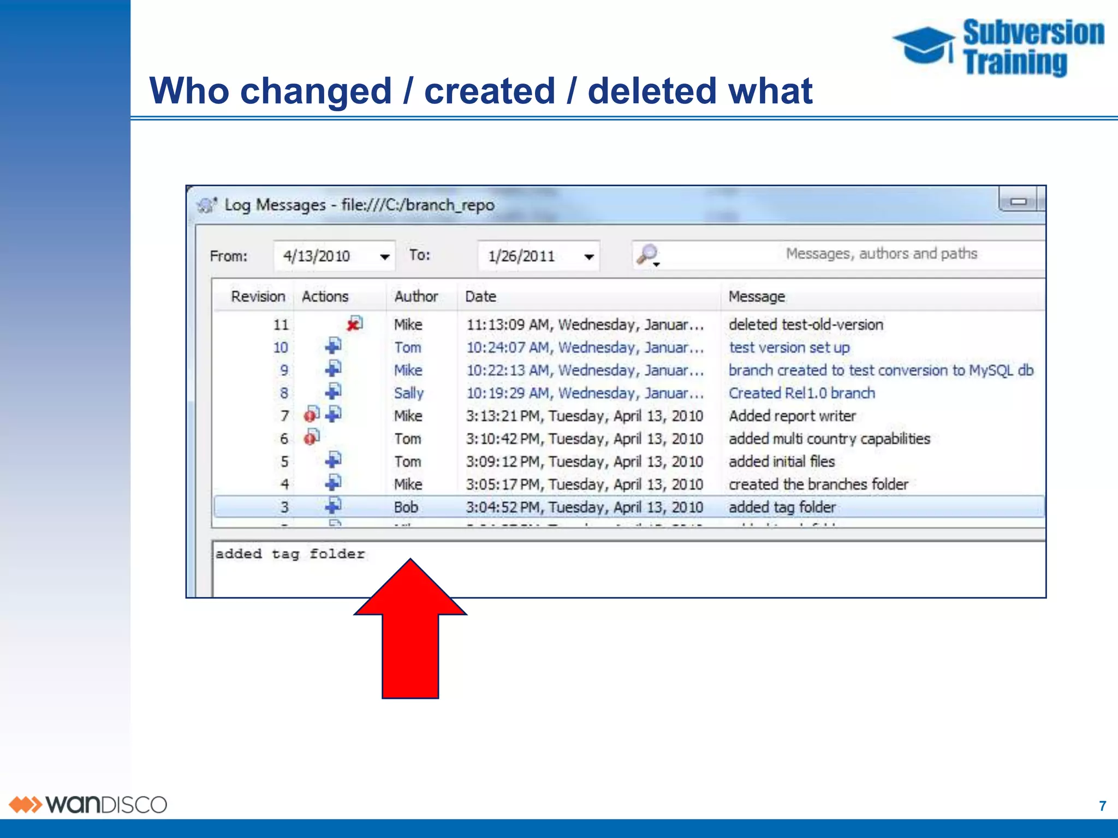This screenshot has height=838, width=1118.
Task: Click the date 11:13:09 AM, Wednesday
Action: [x=585, y=325]
